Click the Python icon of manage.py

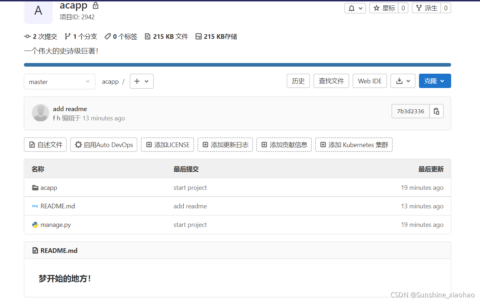click(x=35, y=225)
